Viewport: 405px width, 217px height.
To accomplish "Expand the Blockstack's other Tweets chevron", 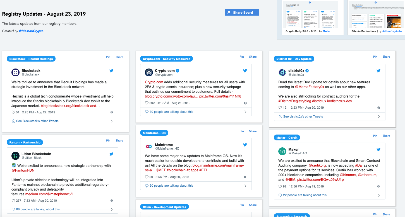I will click(x=112, y=121).
